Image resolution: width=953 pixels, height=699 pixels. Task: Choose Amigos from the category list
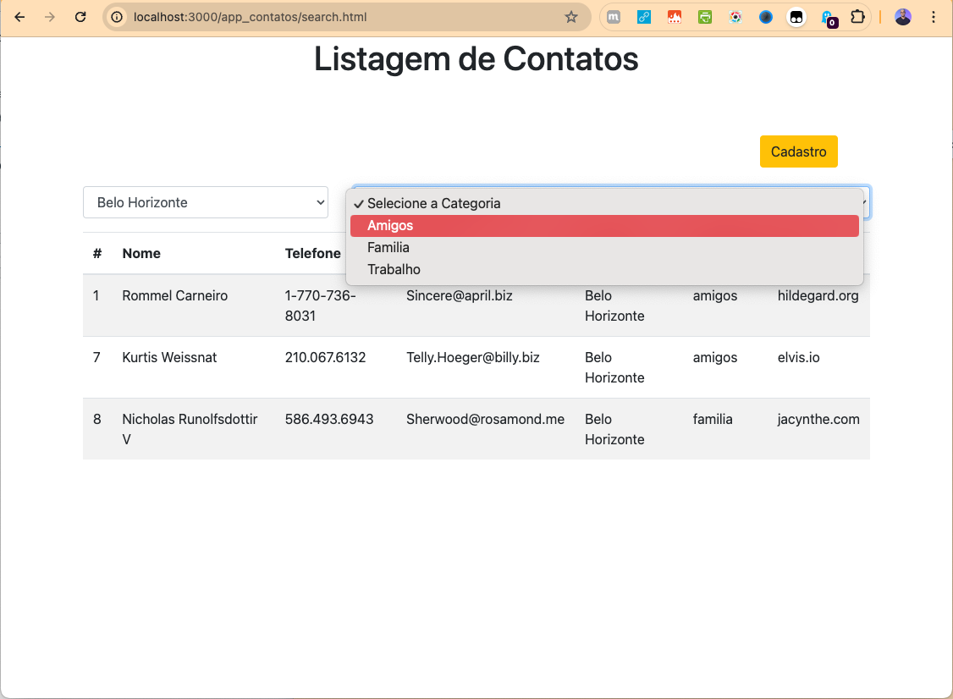tap(604, 226)
